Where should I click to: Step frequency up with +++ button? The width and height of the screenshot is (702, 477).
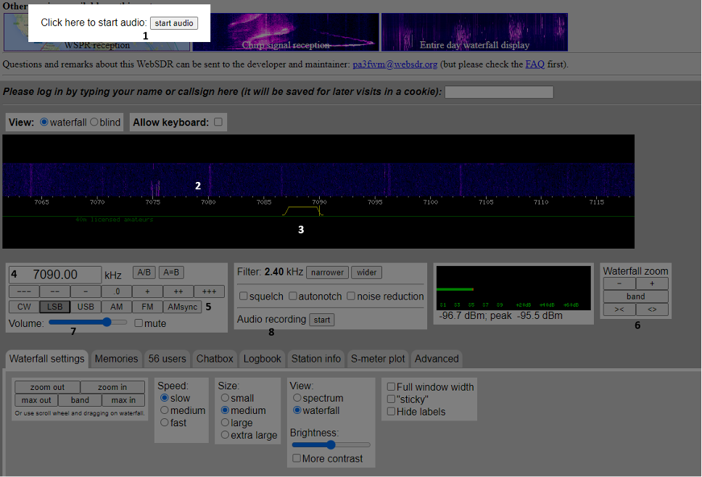pos(209,291)
